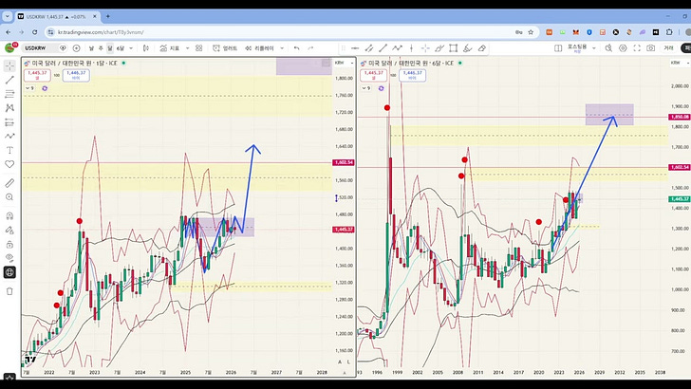This screenshot has width=691, height=389.
Task: Click the 거래 trade button
Action: click(668, 48)
